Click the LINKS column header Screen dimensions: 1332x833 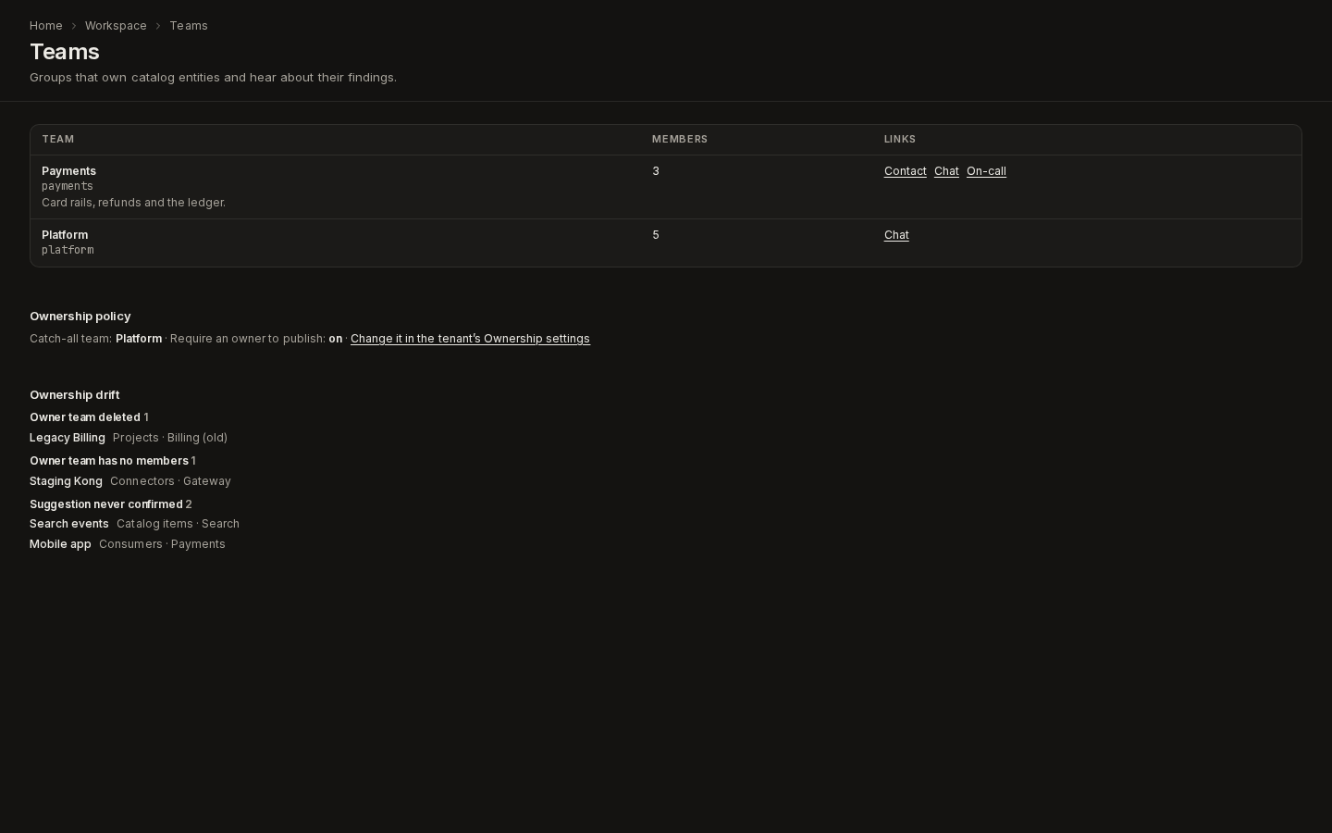pos(900,140)
